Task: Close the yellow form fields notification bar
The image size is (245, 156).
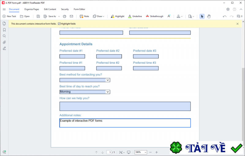Action: (238, 24)
